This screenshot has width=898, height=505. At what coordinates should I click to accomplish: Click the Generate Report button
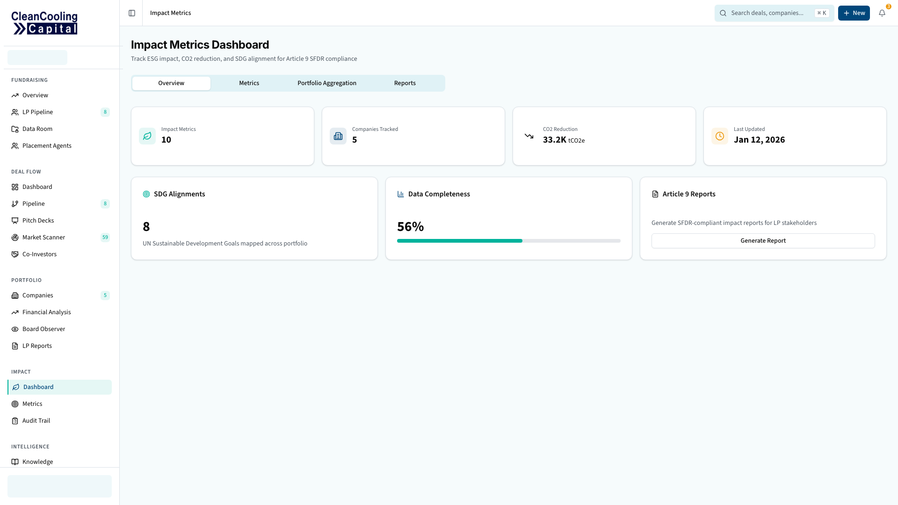pos(763,240)
